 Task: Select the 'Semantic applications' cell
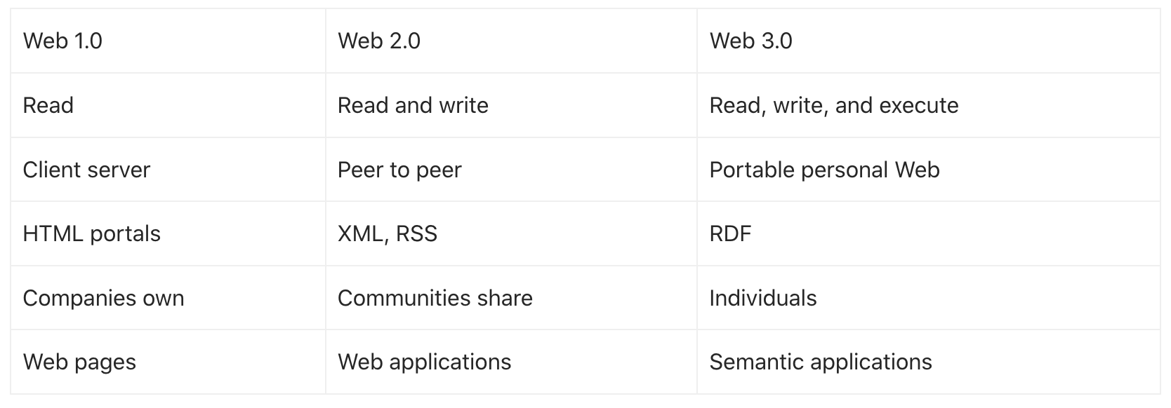tap(820, 362)
